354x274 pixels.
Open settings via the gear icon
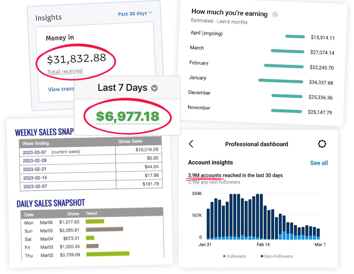click(x=322, y=144)
